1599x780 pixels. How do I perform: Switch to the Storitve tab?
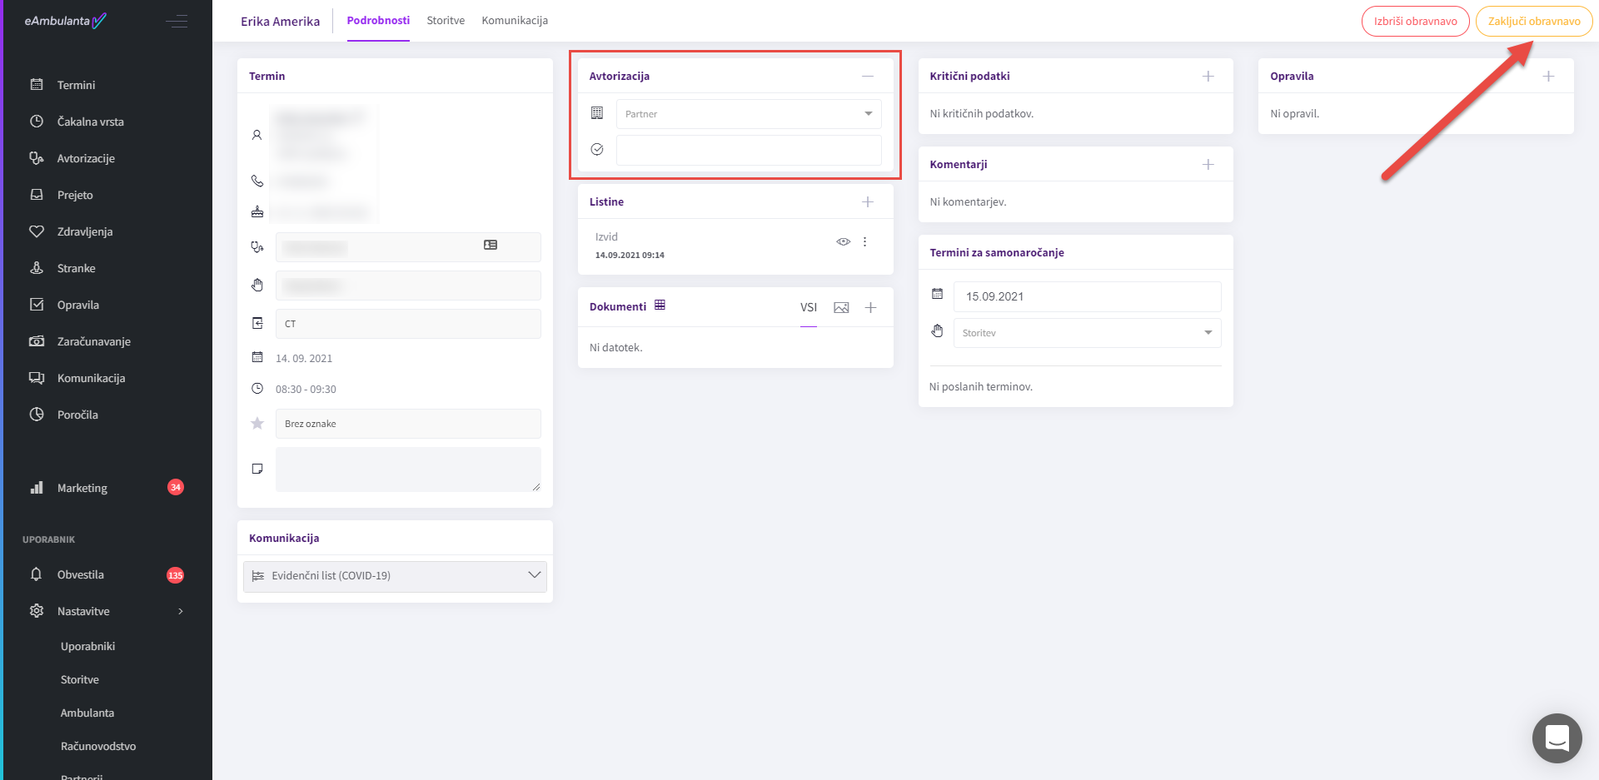(x=446, y=21)
